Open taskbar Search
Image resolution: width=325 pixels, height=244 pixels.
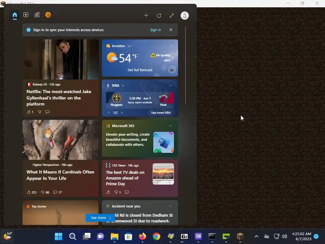(73, 236)
